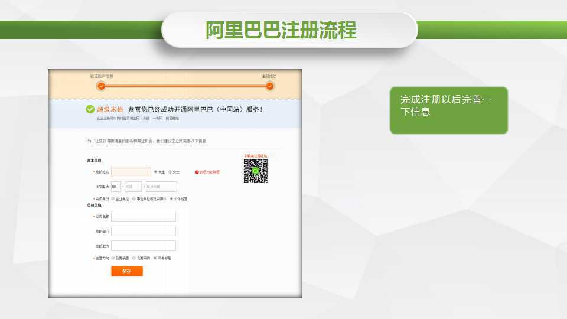Select the 个体经营 radio option
567x319 pixels.
(171, 199)
